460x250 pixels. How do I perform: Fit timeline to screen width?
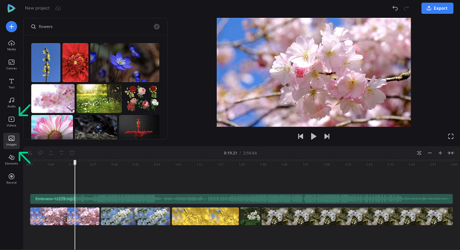[451, 153]
